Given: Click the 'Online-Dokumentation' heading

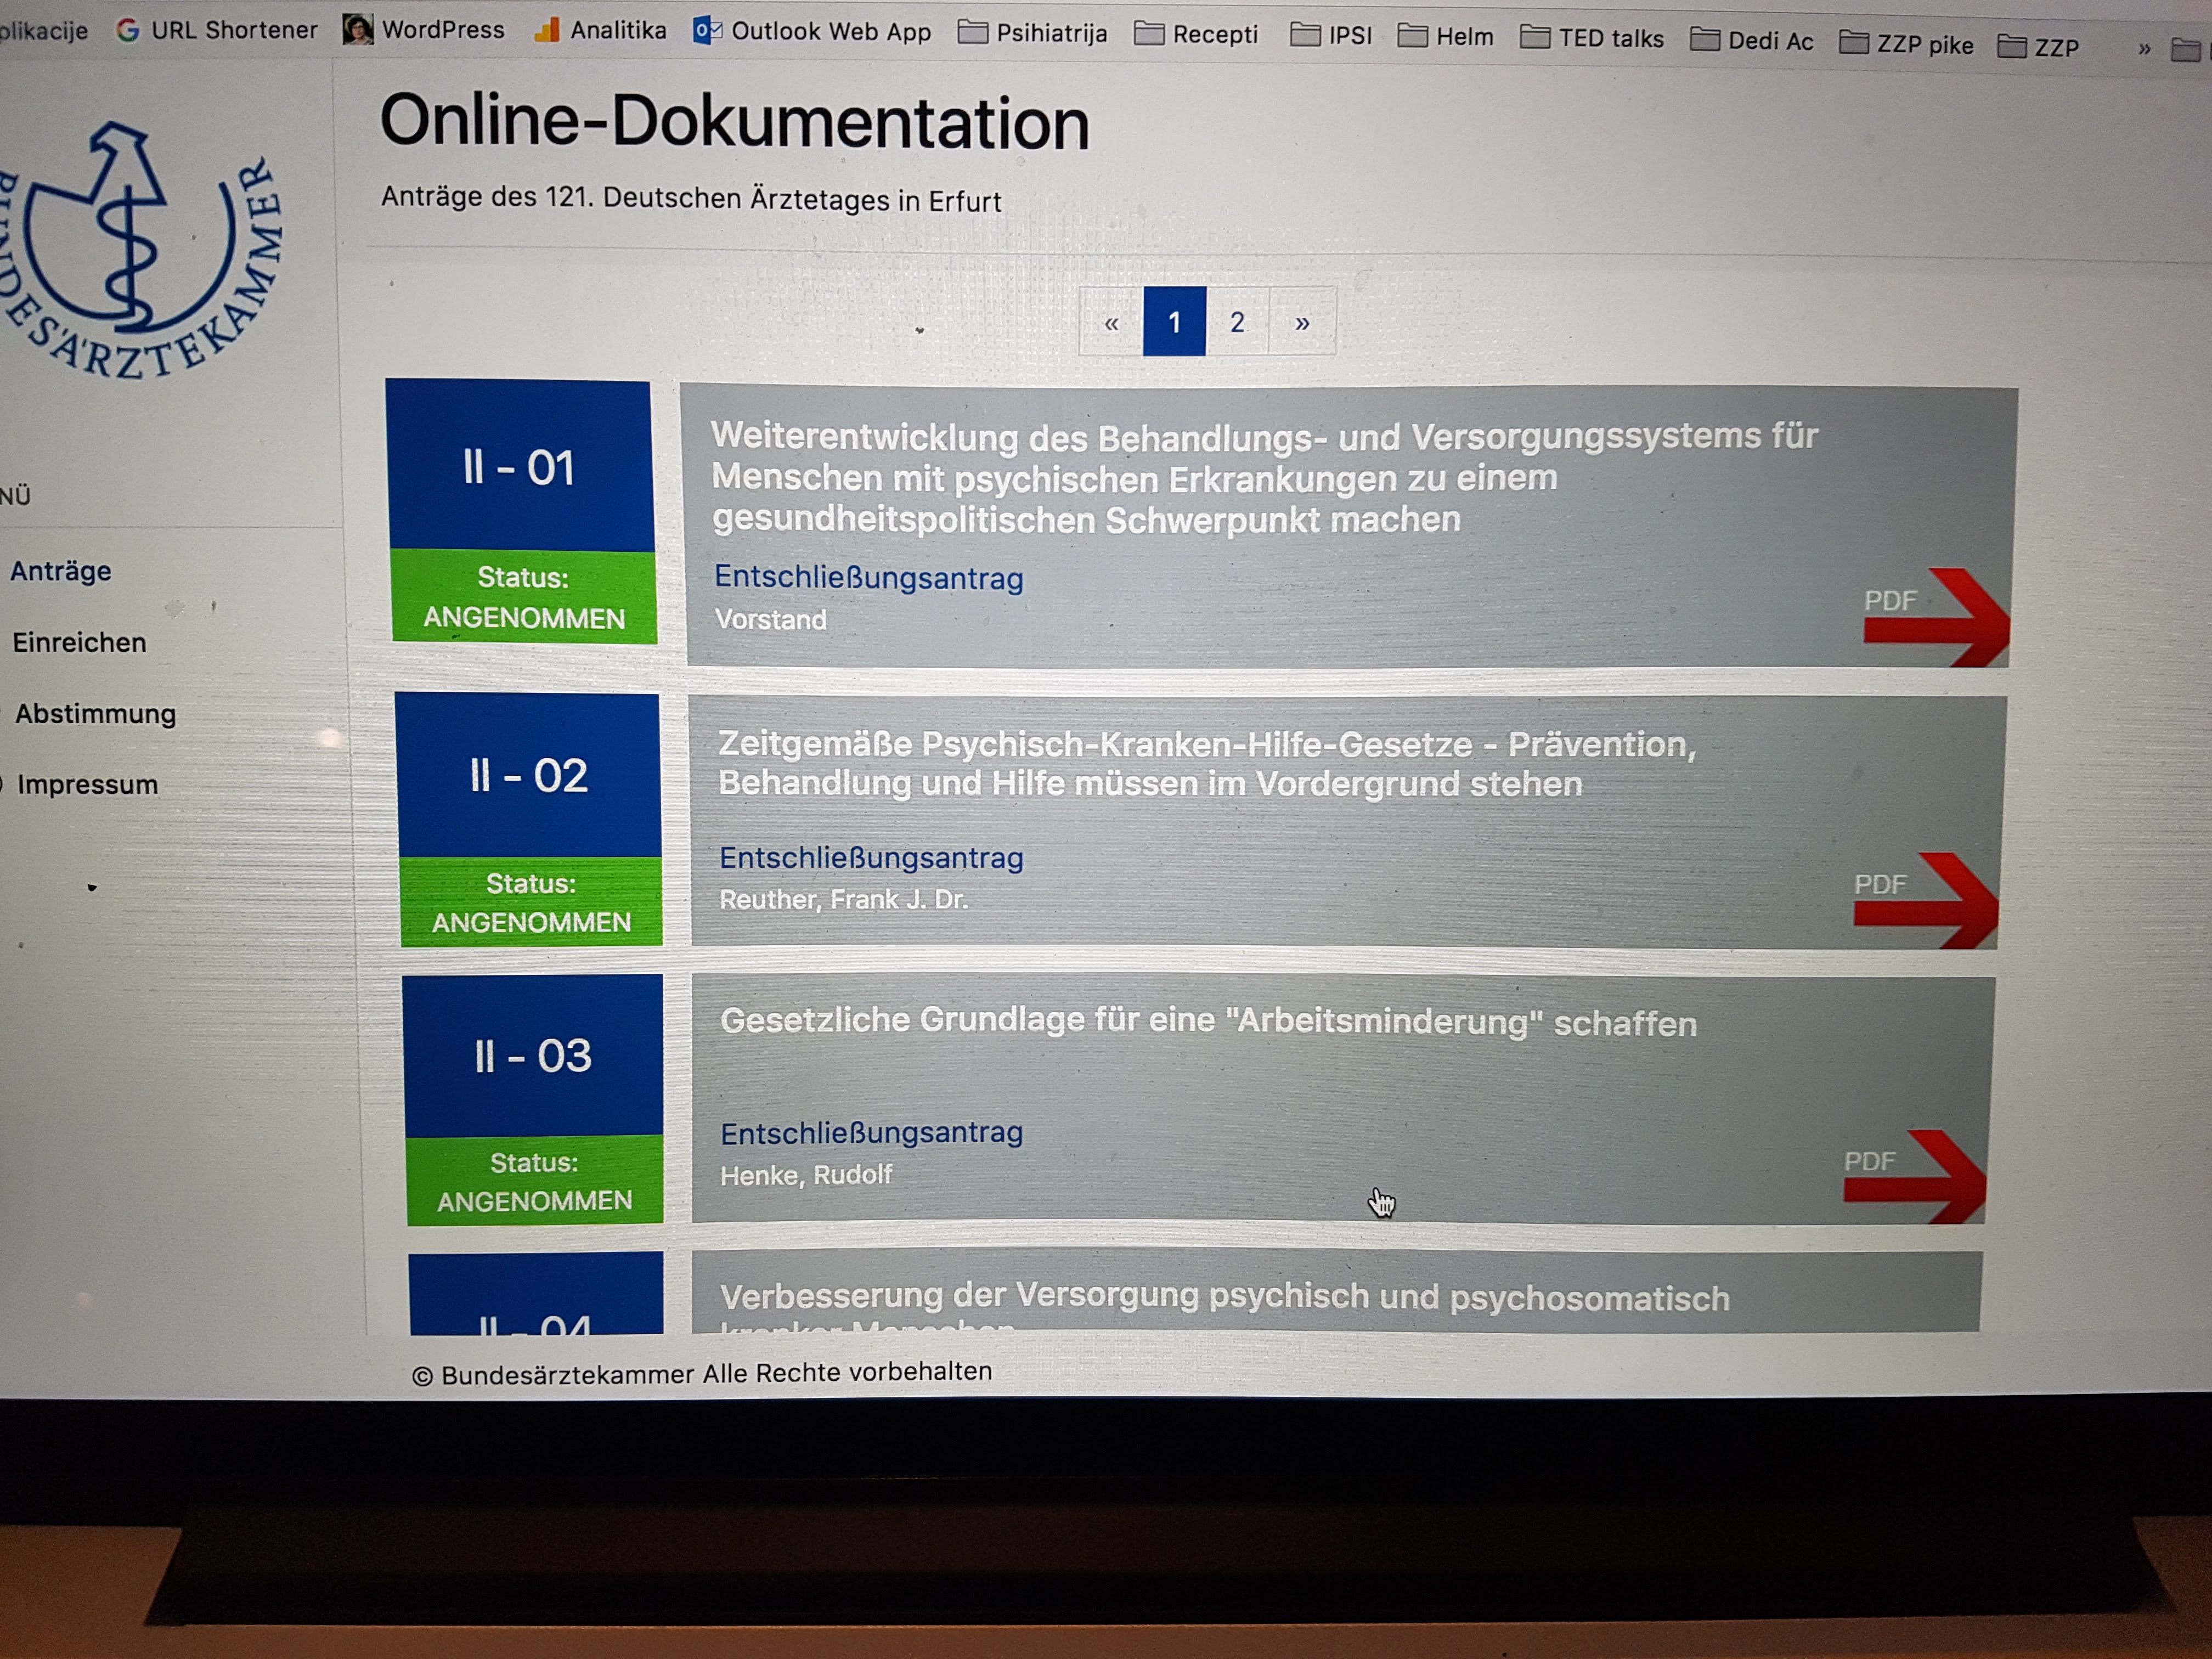Looking at the screenshot, I should point(734,122).
